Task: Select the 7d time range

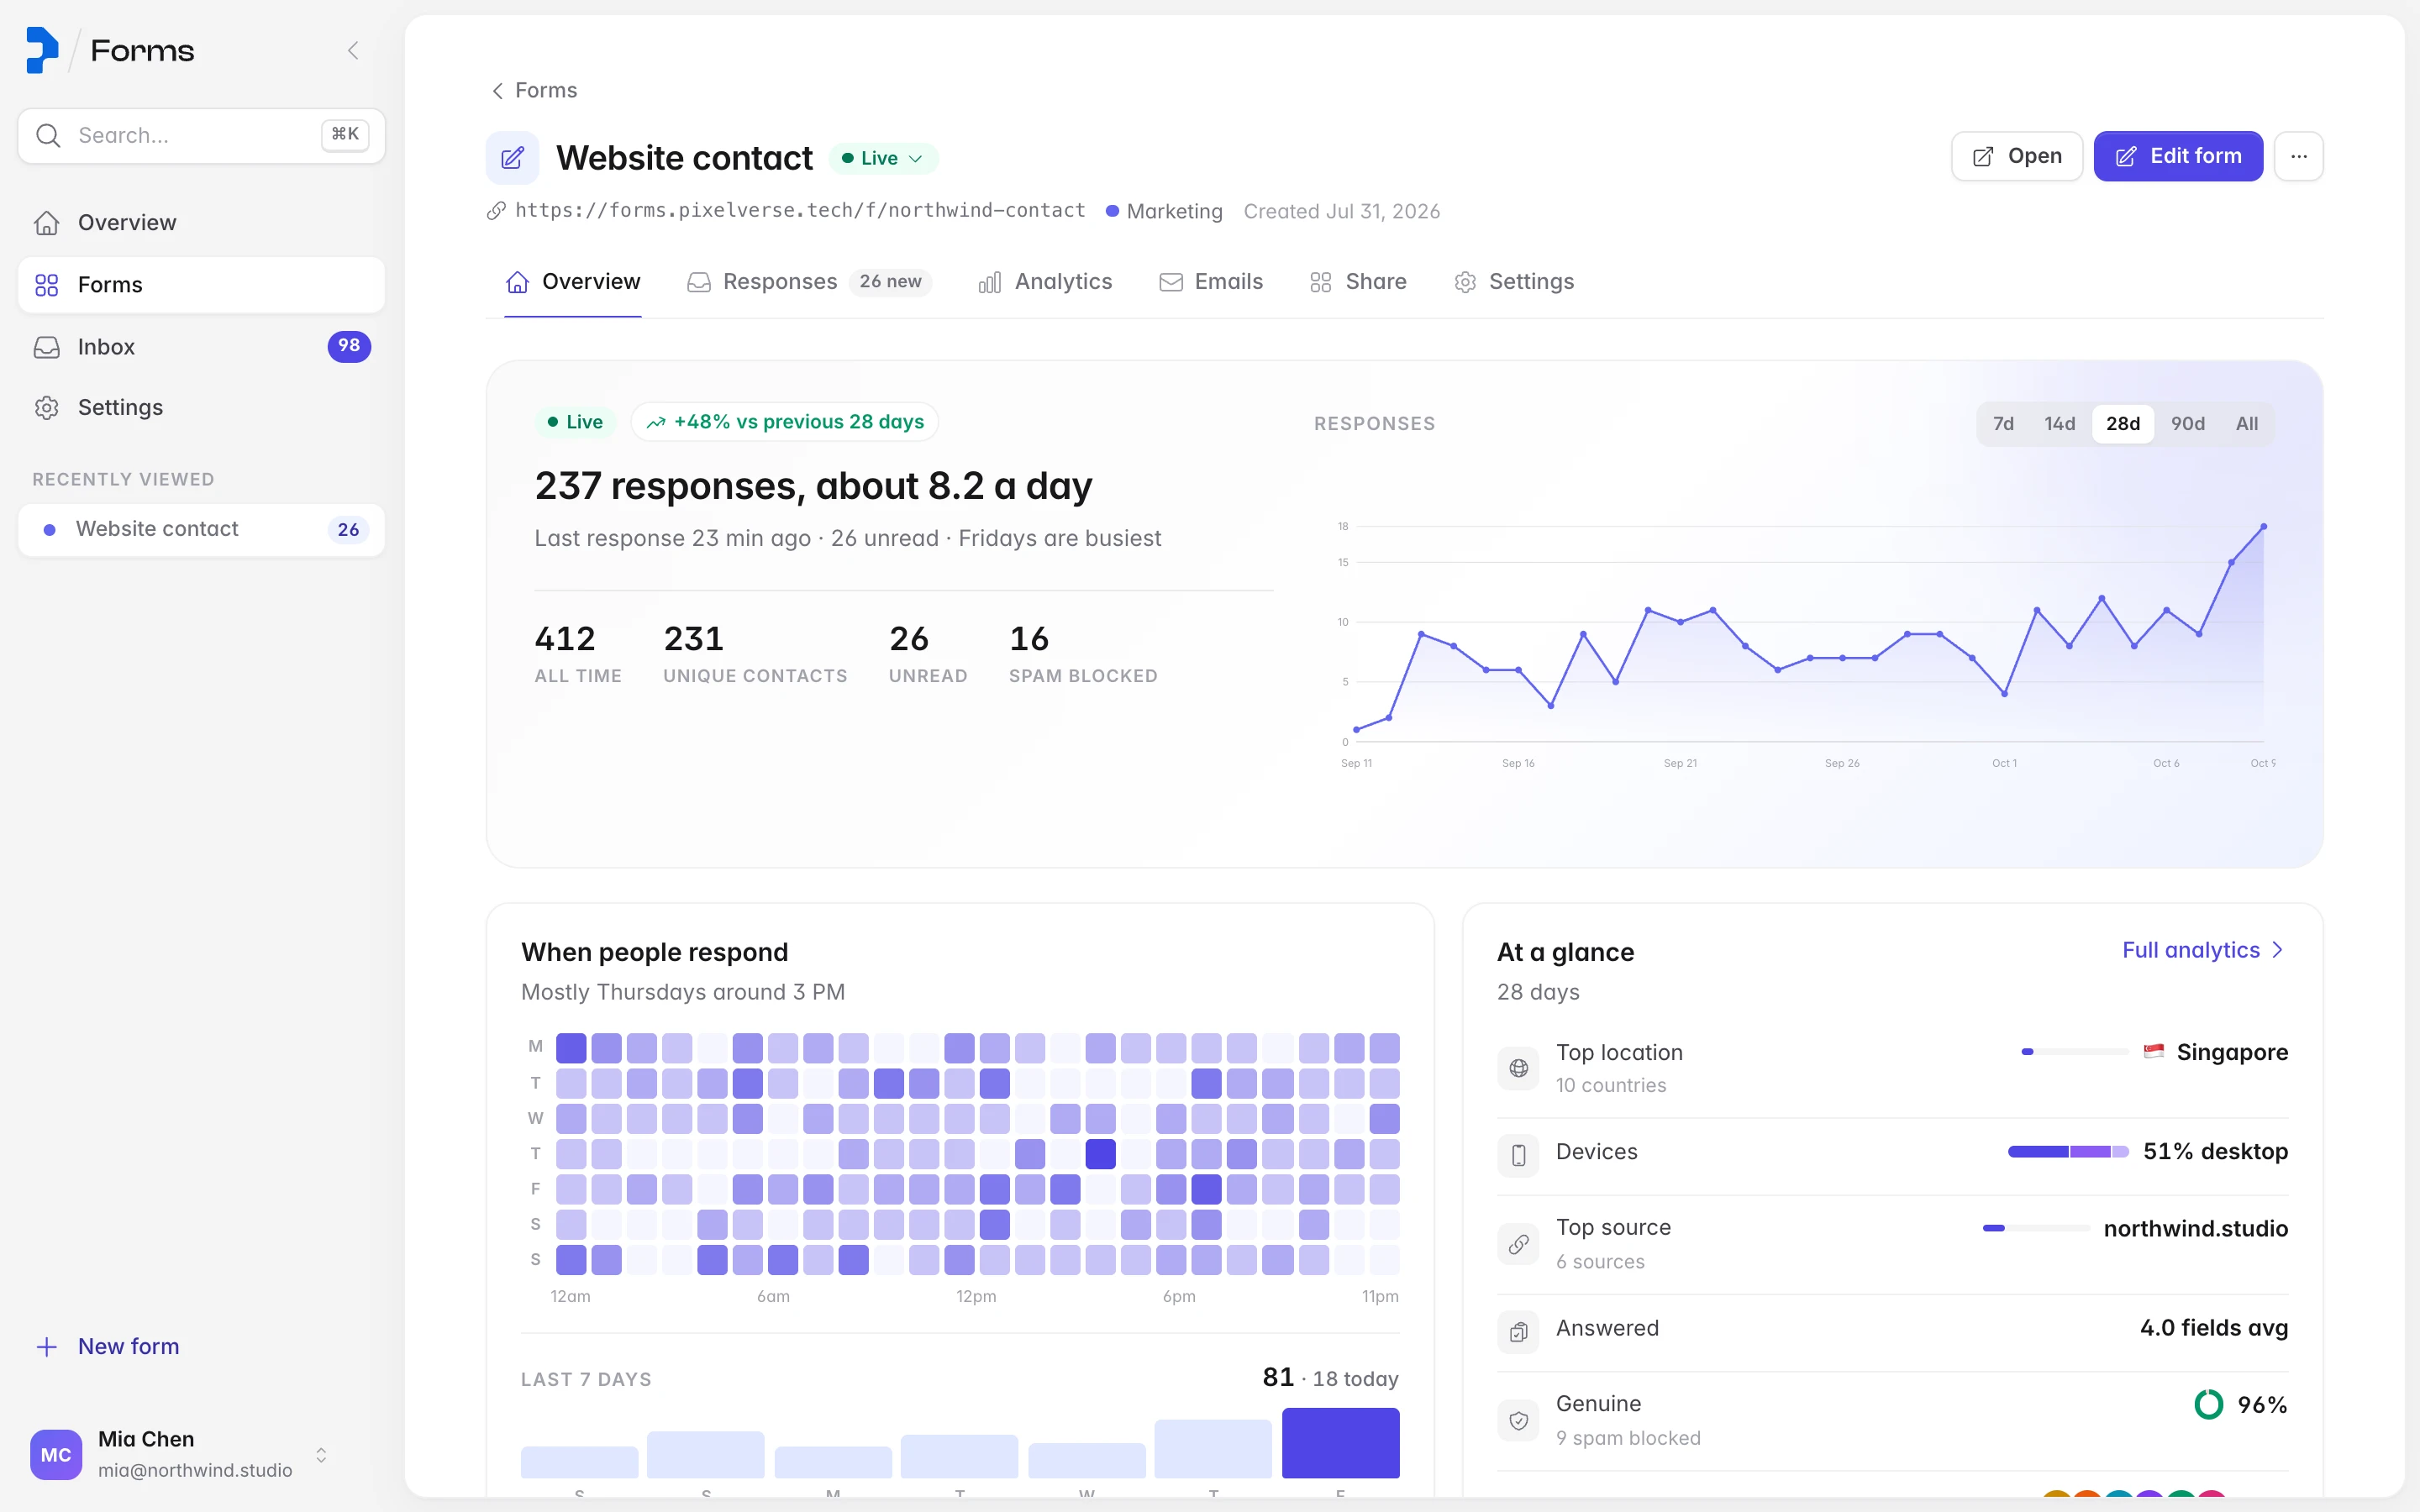Action: click(x=2003, y=423)
